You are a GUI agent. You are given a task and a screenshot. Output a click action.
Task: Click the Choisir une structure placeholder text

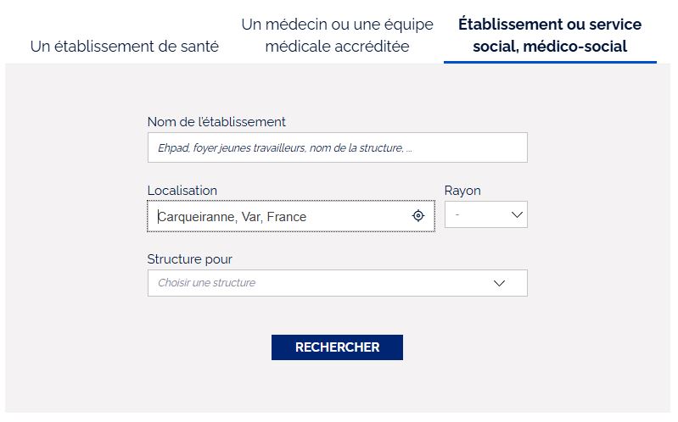[207, 283]
